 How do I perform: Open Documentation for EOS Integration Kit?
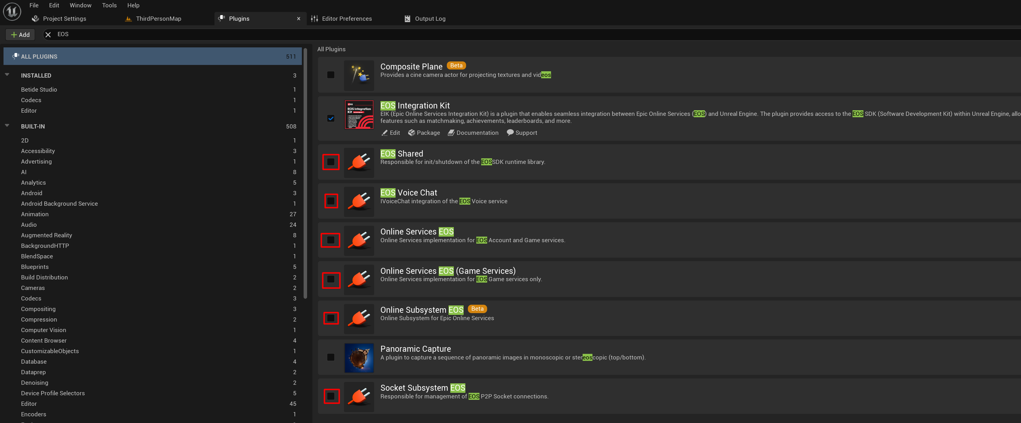point(473,133)
